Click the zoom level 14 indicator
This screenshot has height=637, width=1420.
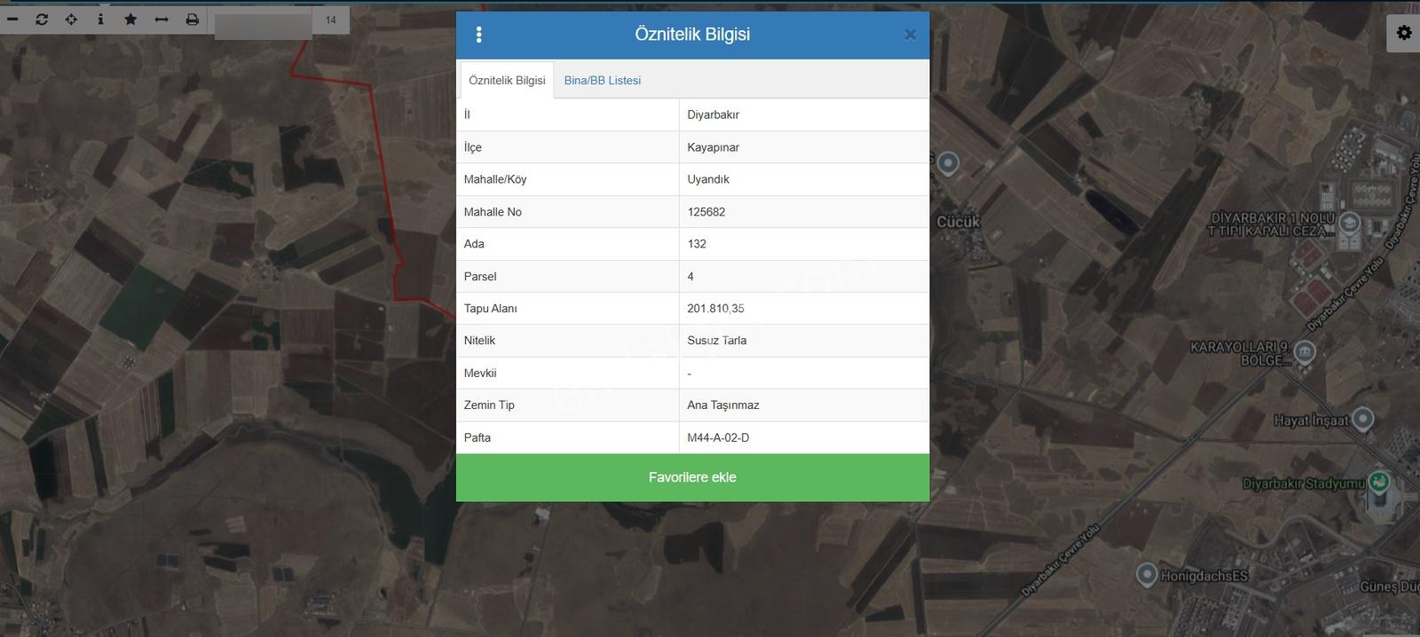[331, 20]
